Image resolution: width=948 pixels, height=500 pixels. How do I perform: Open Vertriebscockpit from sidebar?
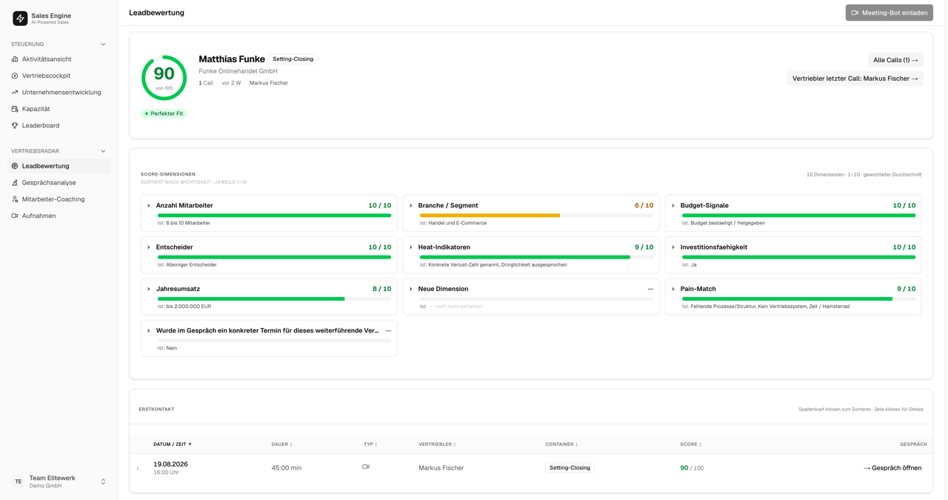[59, 76]
